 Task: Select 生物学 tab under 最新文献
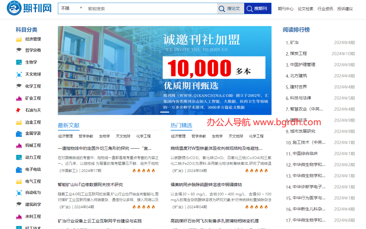(104, 136)
